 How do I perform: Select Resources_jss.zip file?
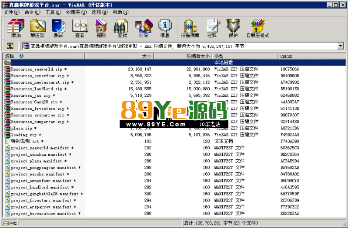33,96
